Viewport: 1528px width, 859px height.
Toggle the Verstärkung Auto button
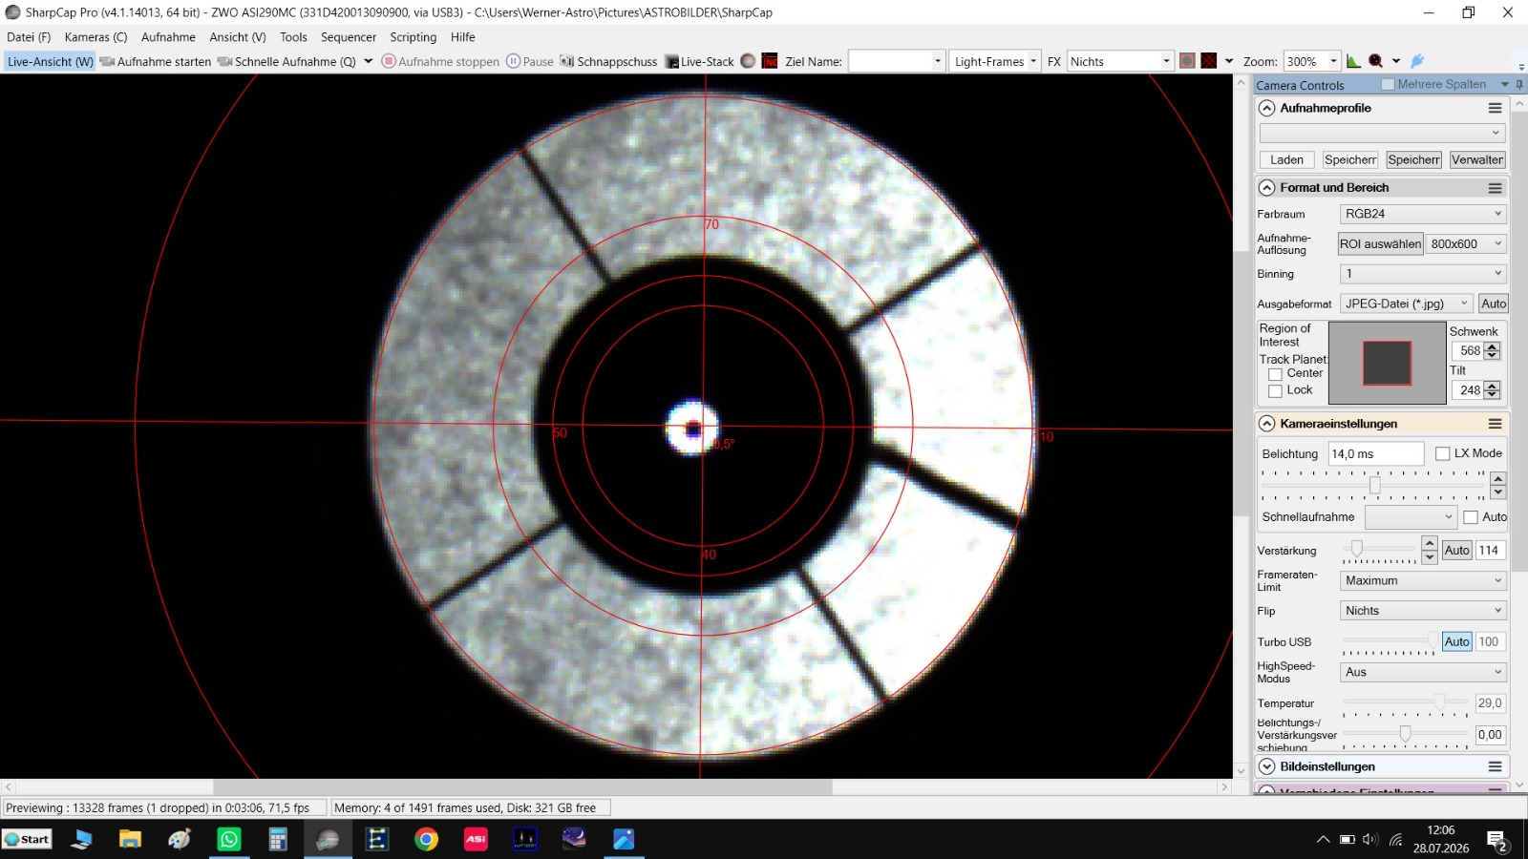pyautogui.click(x=1457, y=551)
